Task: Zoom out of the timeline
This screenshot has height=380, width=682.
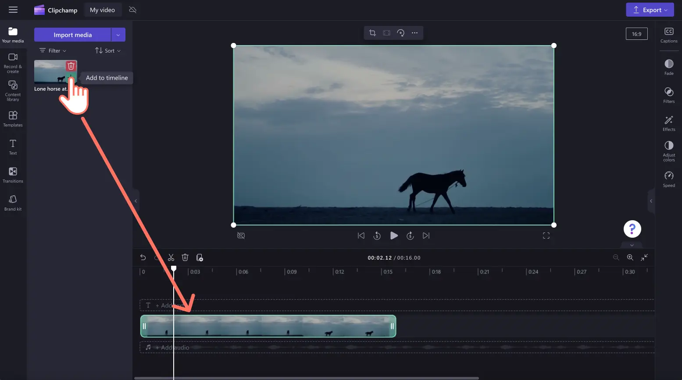Action: (616, 257)
